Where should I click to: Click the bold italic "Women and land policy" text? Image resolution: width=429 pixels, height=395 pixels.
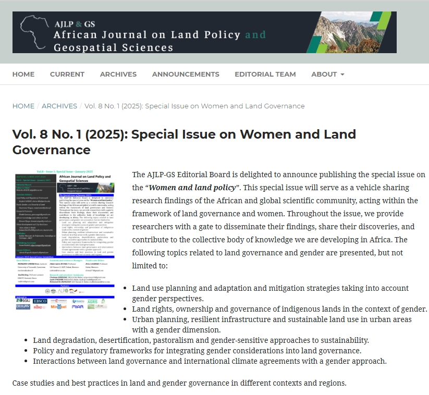click(x=194, y=188)
